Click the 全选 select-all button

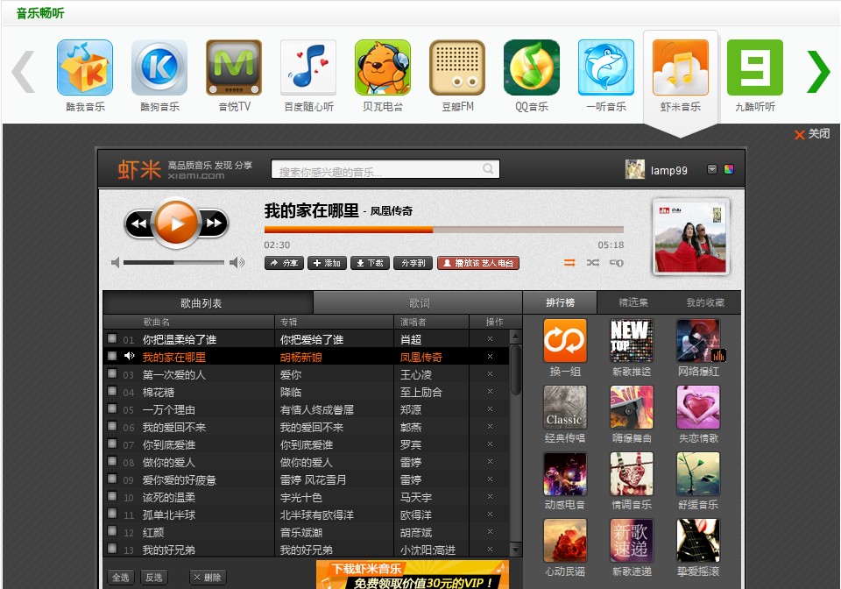[121, 578]
